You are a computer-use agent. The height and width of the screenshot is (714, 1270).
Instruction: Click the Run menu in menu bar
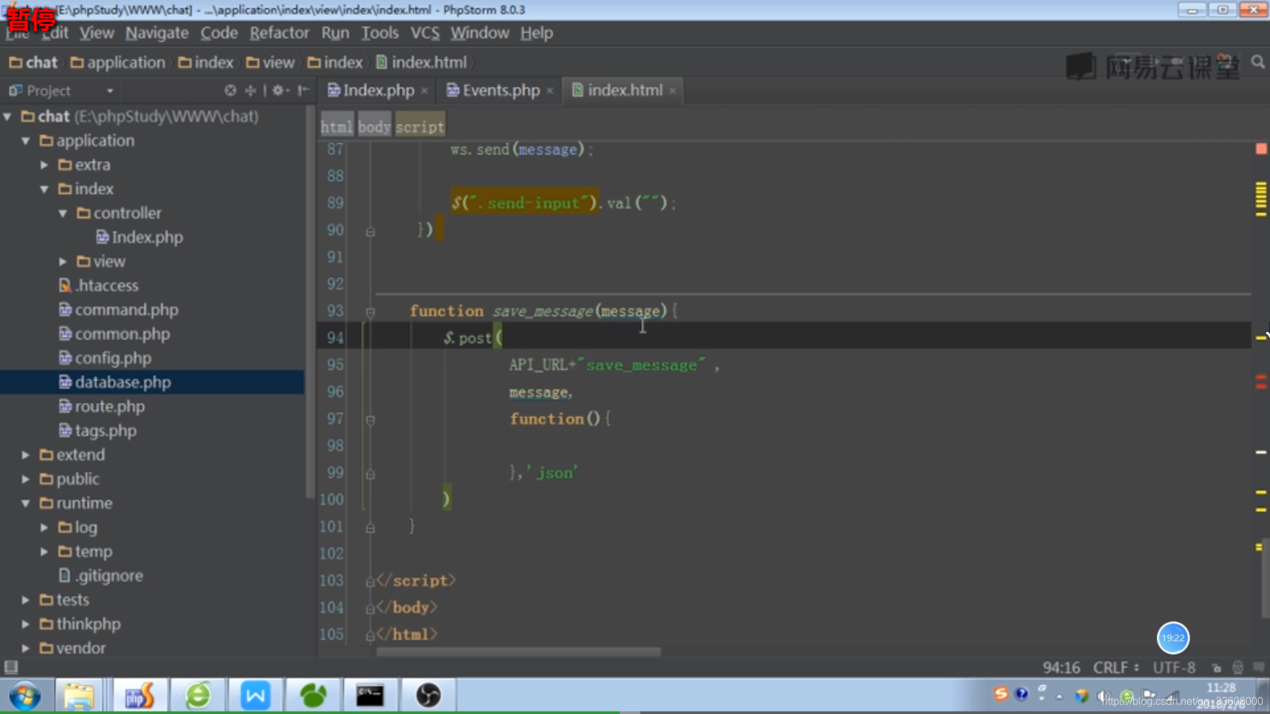point(335,32)
